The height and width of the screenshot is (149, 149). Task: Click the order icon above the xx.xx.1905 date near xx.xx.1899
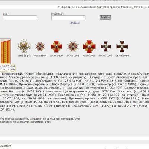73,47
